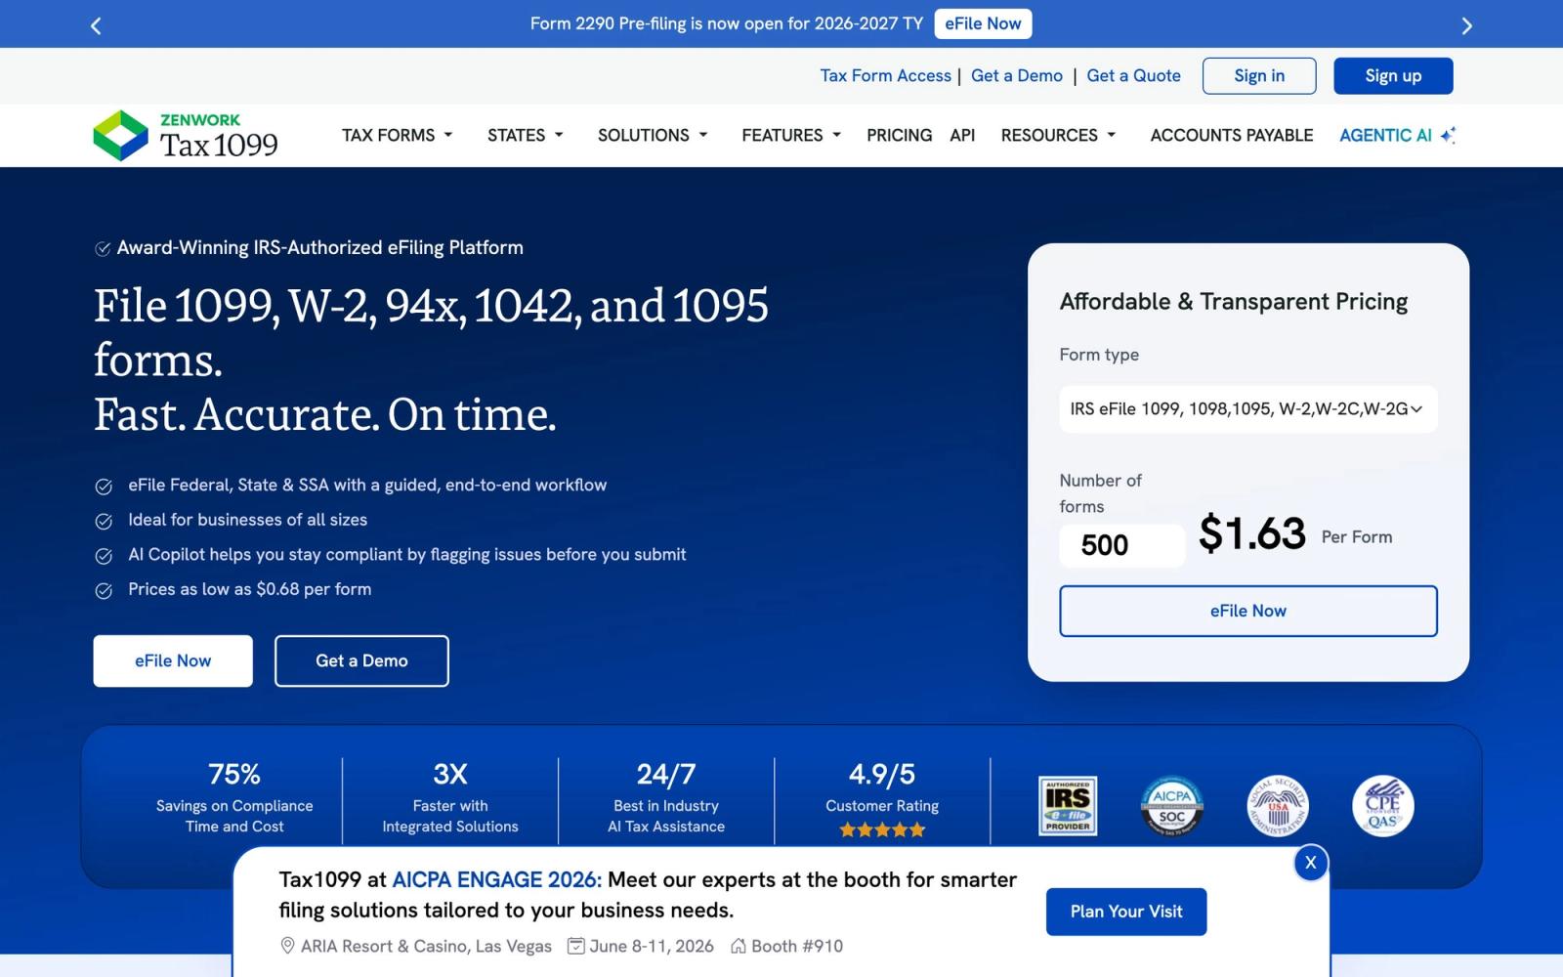Click eFile Now in the pricing card
Screen dimensions: 1563x977
(x=1247, y=612)
